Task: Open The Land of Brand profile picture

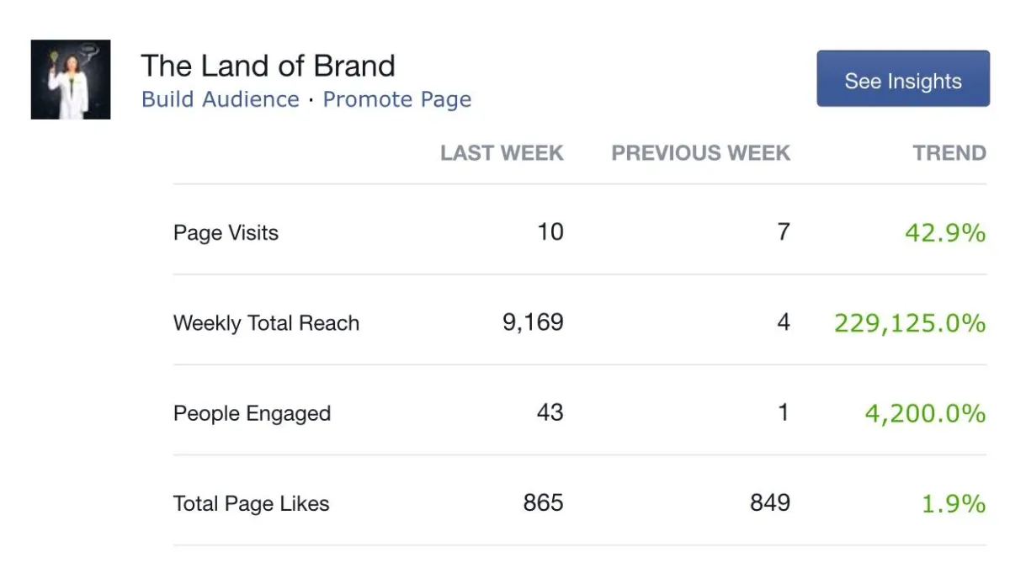Action: tap(71, 79)
